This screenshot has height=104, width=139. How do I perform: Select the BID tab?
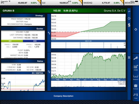tap(12, 41)
